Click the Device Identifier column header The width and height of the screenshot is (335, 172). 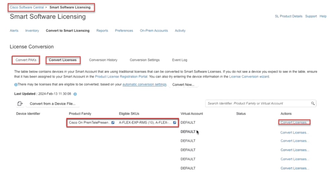28,114
